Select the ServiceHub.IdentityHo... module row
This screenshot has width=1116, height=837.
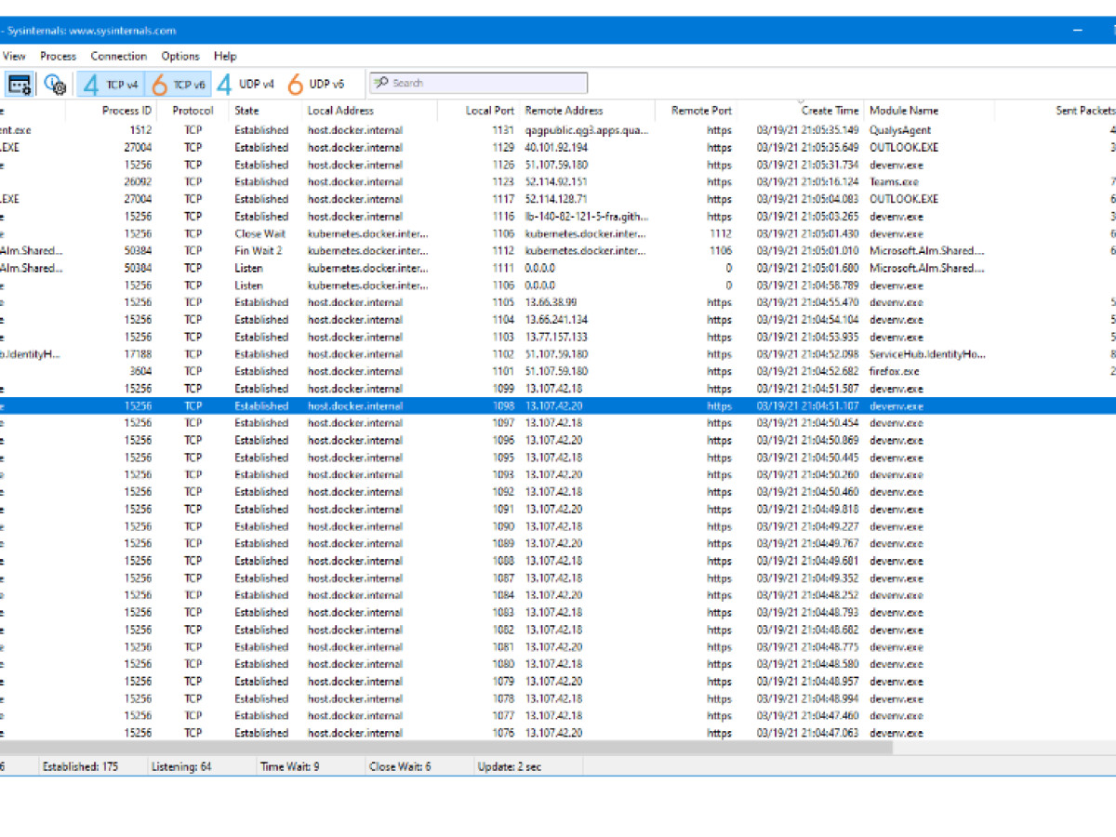[558, 354]
